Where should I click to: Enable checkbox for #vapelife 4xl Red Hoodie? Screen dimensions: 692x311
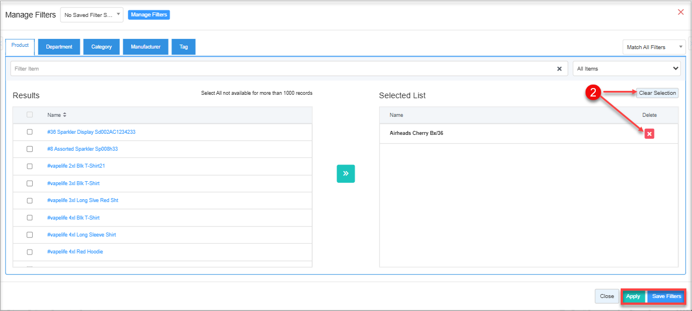point(30,252)
